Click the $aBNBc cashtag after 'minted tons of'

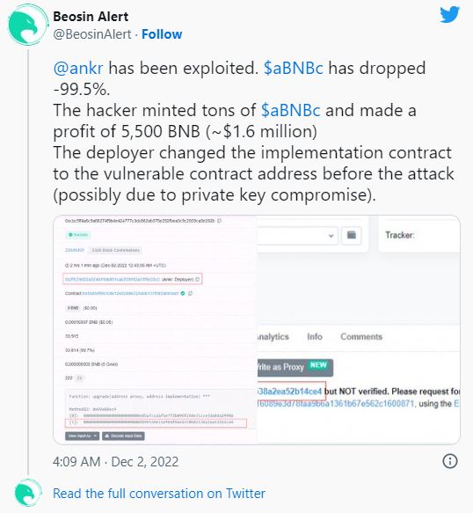[291, 110]
